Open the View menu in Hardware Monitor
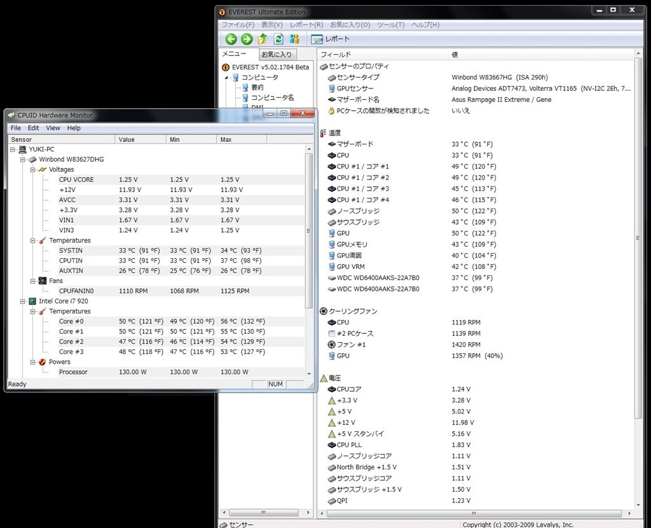Screen dimensions: 651x528 coord(53,128)
